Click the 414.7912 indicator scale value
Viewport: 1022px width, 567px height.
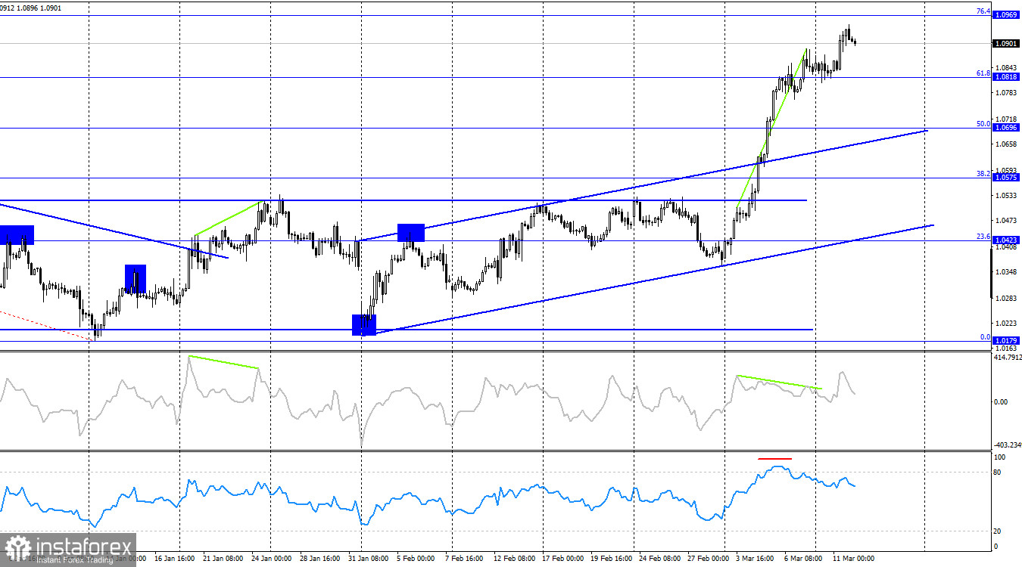(x=1008, y=357)
